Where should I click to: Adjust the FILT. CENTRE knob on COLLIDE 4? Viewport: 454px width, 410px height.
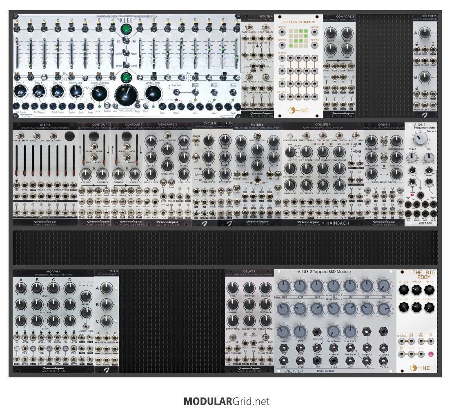(x=306, y=152)
